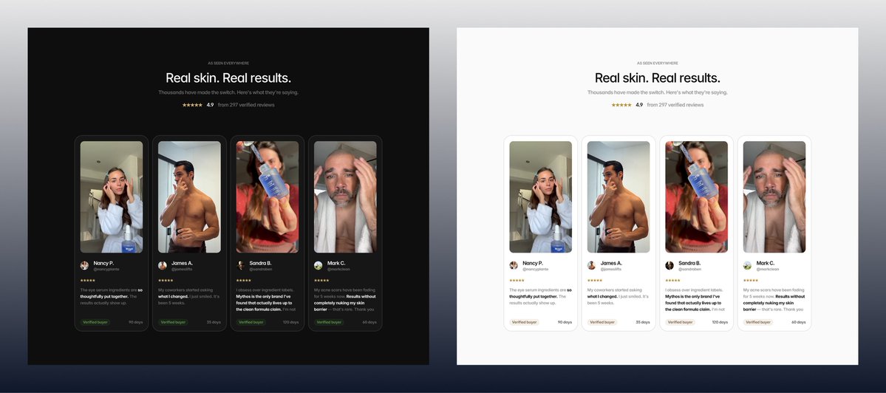This screenshot has height=393, width=886.
Task: Click the '4.9' score in light panel
Action: pyautogui.click(x=640, y=105)
